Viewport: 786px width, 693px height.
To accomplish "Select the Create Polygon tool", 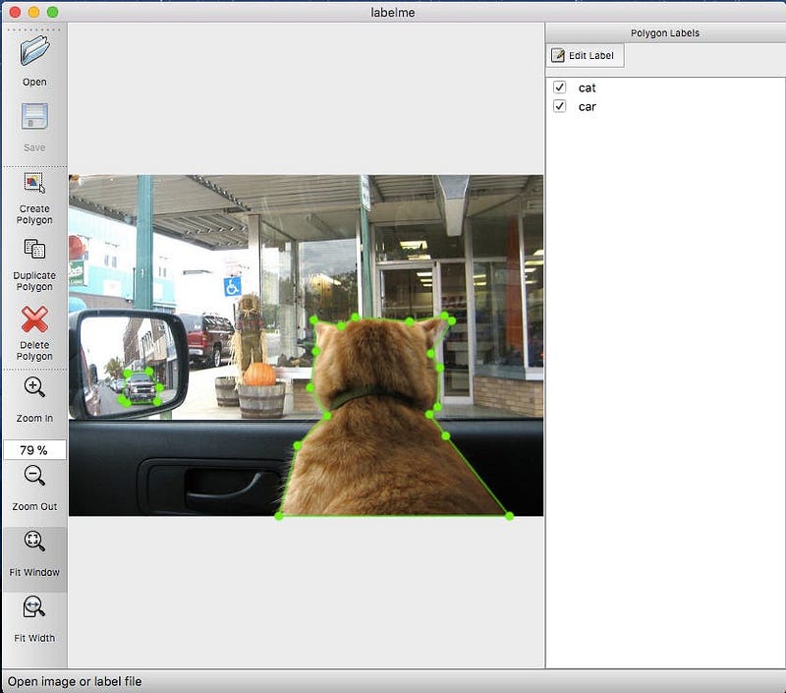I will tap(34, 183).
